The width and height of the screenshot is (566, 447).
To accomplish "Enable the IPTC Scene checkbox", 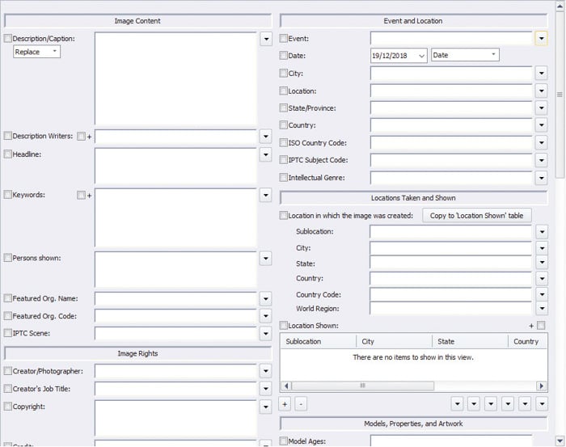I will [x=7, y=333].
